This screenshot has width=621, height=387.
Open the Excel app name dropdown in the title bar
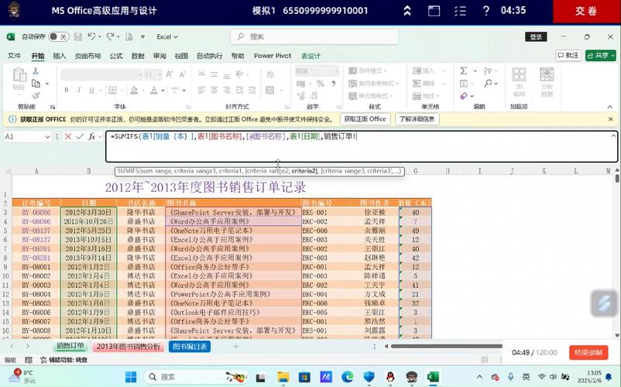pos(167,37)
